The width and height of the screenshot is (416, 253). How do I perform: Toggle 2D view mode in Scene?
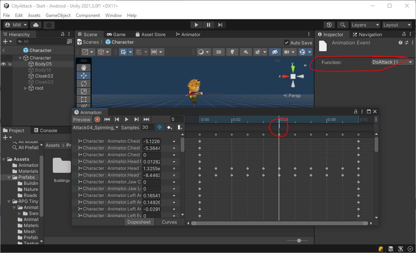[219, 52]
